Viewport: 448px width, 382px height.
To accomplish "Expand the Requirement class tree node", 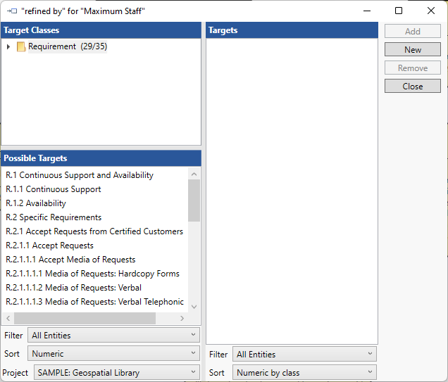I will (x=8, y=47).
